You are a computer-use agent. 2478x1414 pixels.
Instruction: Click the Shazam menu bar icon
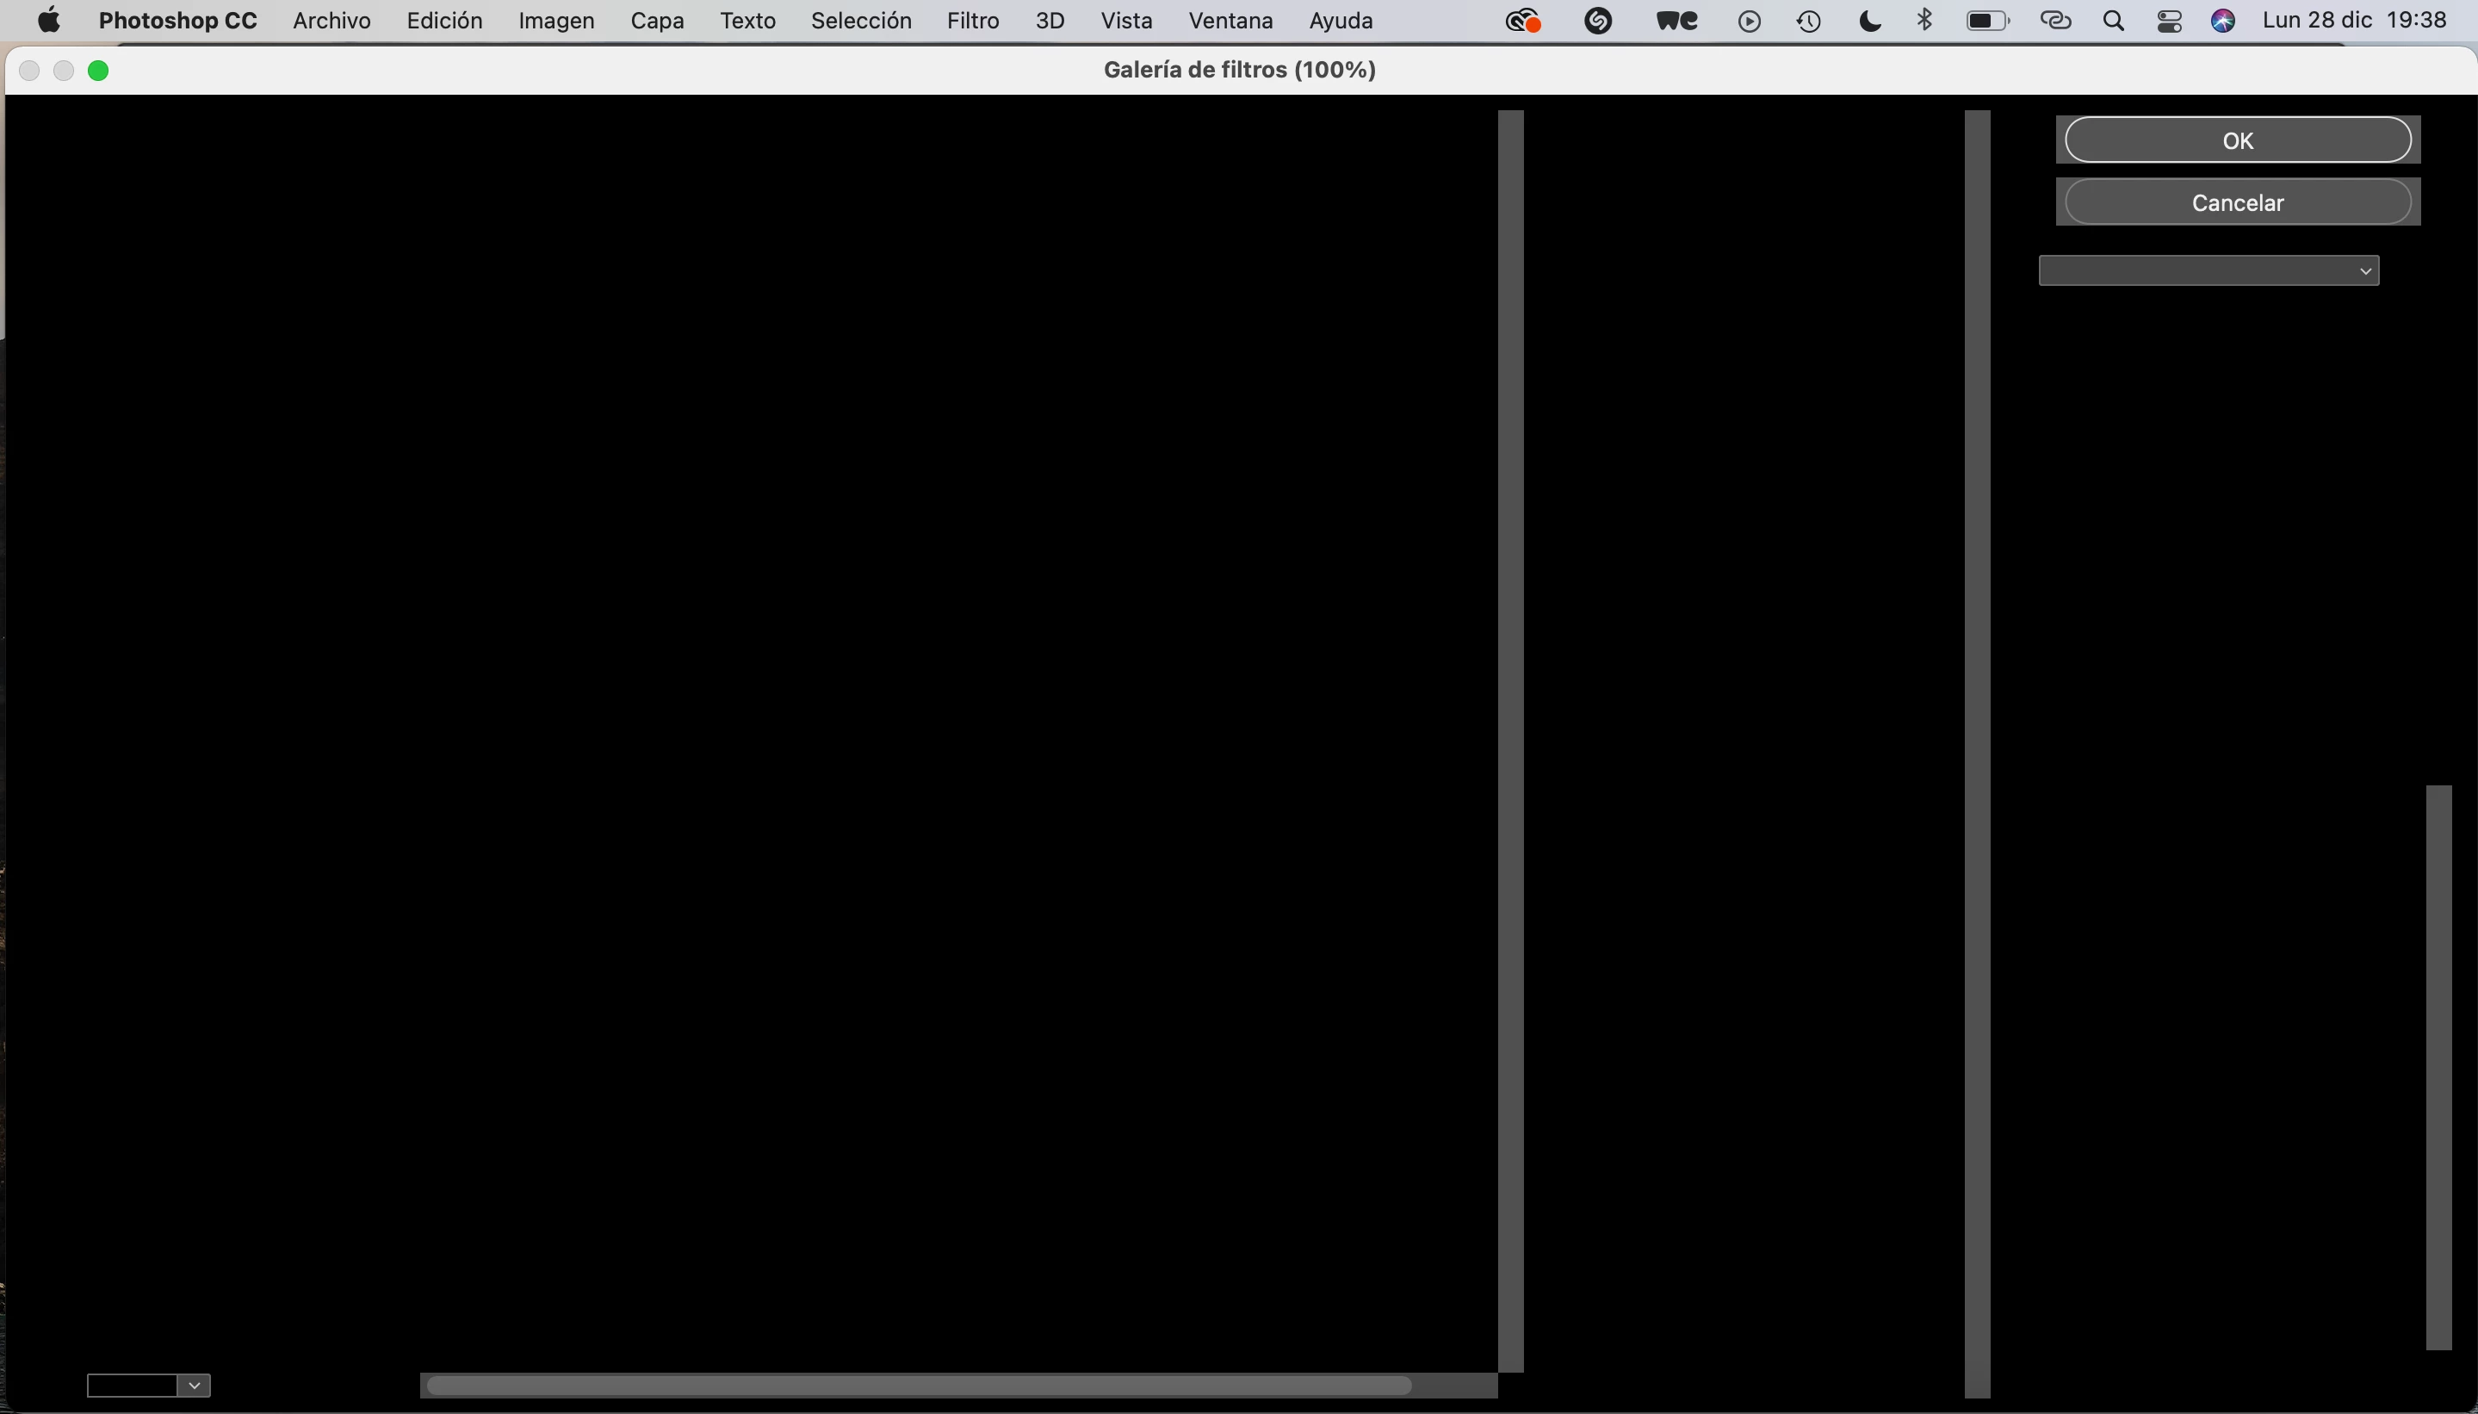pos(1597,21)
